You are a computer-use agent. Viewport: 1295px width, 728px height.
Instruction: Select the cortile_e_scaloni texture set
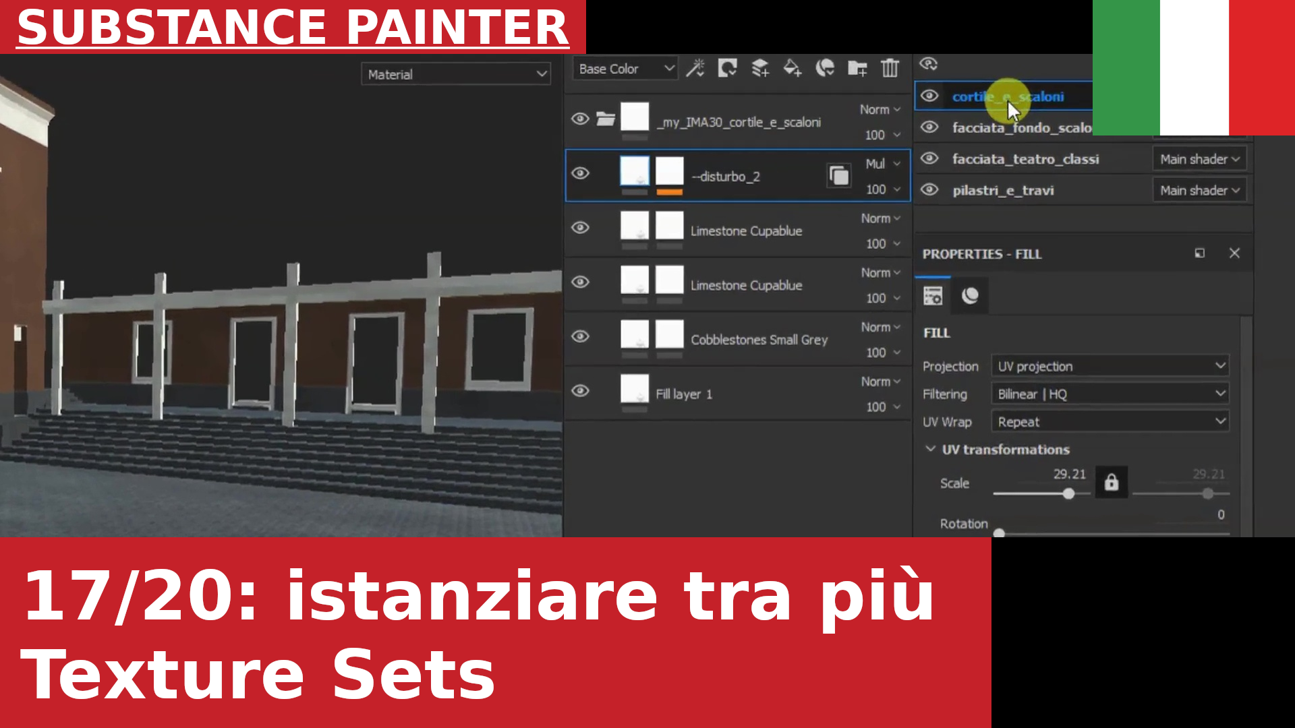(x=1008, y=96)
